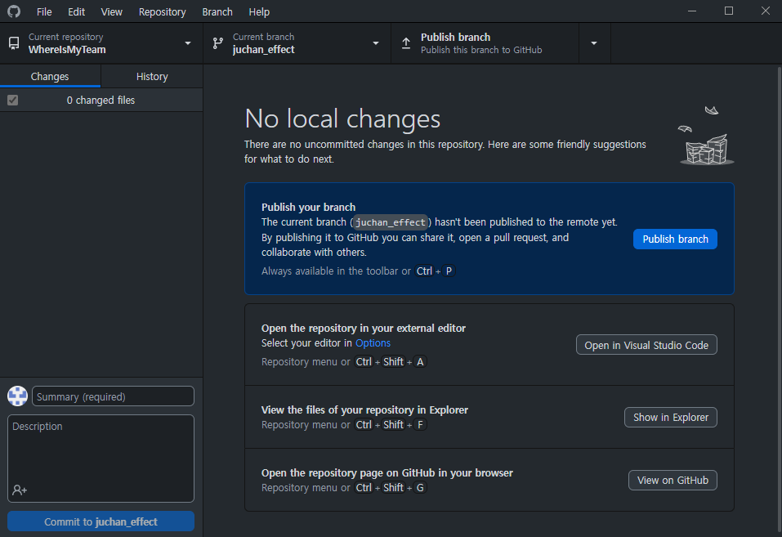The height and width of the screenshot is (537, 782).
Task: Open the File menu
Action: point(44,11)
